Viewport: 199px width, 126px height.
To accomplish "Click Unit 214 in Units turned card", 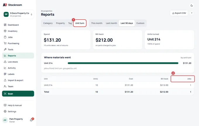I will point(154,39).
